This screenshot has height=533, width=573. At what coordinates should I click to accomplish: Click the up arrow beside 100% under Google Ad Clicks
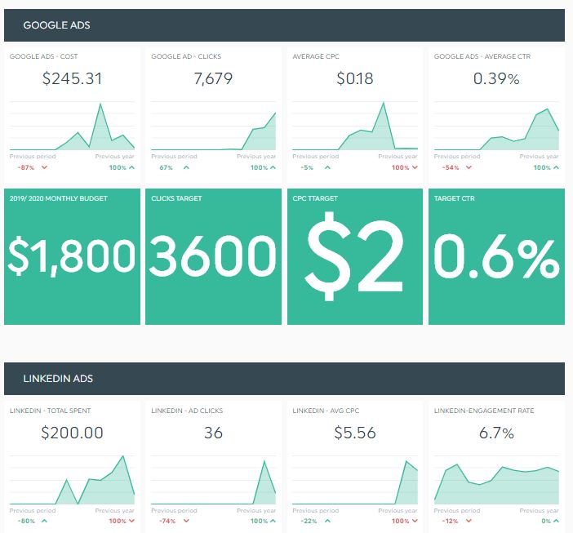[x=273, y=167]
